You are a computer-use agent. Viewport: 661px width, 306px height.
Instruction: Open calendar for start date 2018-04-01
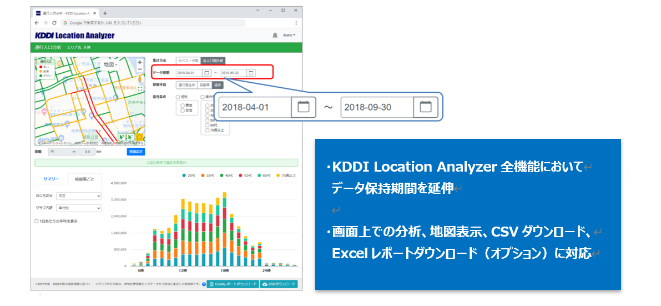(207, 73)
